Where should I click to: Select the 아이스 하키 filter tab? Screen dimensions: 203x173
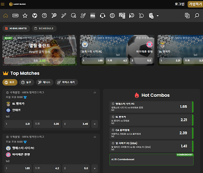[x=67, y=82]
